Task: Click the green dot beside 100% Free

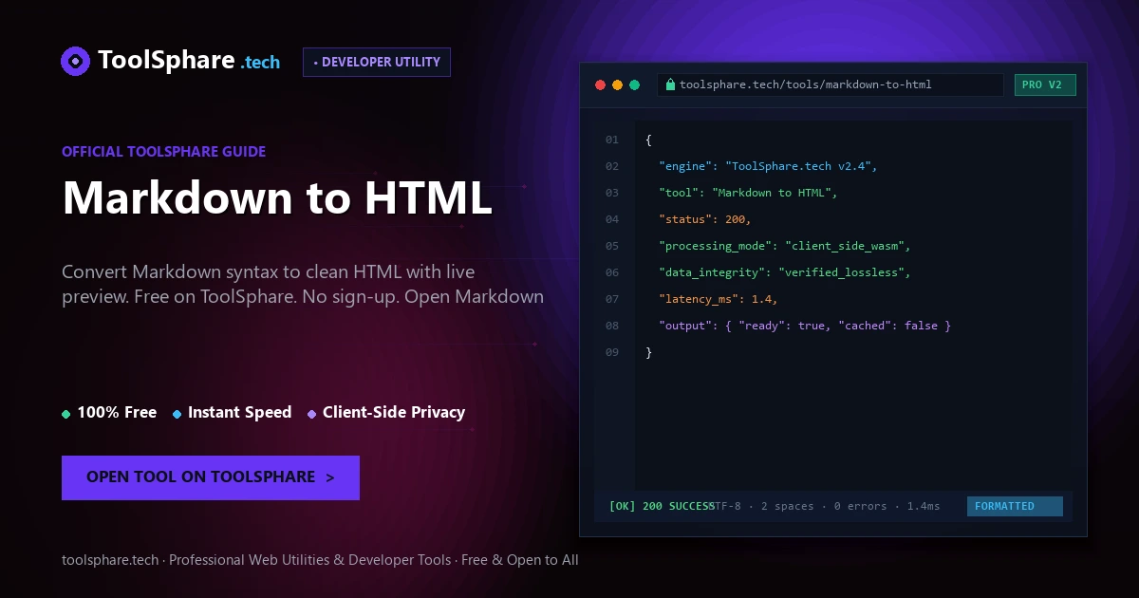Action: point(66,414)
